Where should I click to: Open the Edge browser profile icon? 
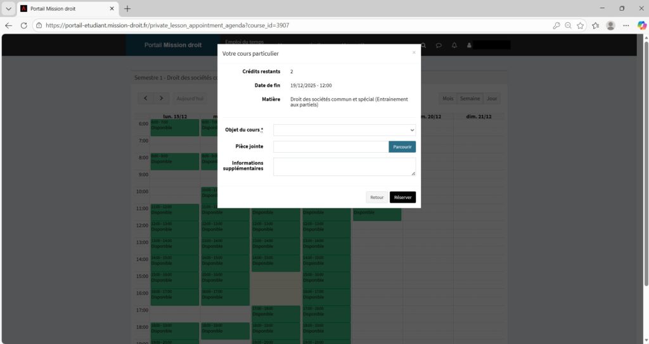(x=610, y=25)
